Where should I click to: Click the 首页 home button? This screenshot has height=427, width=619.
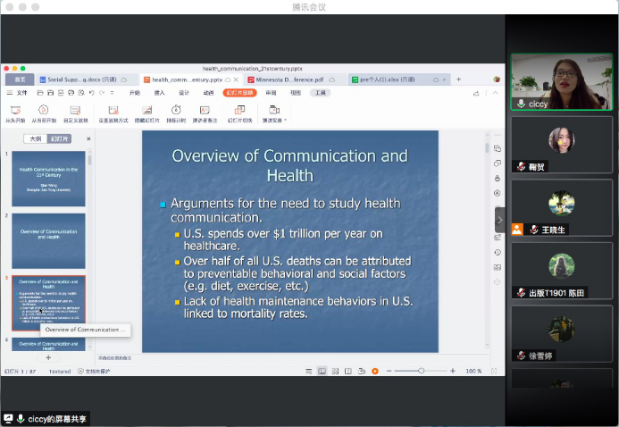(19, 80)
